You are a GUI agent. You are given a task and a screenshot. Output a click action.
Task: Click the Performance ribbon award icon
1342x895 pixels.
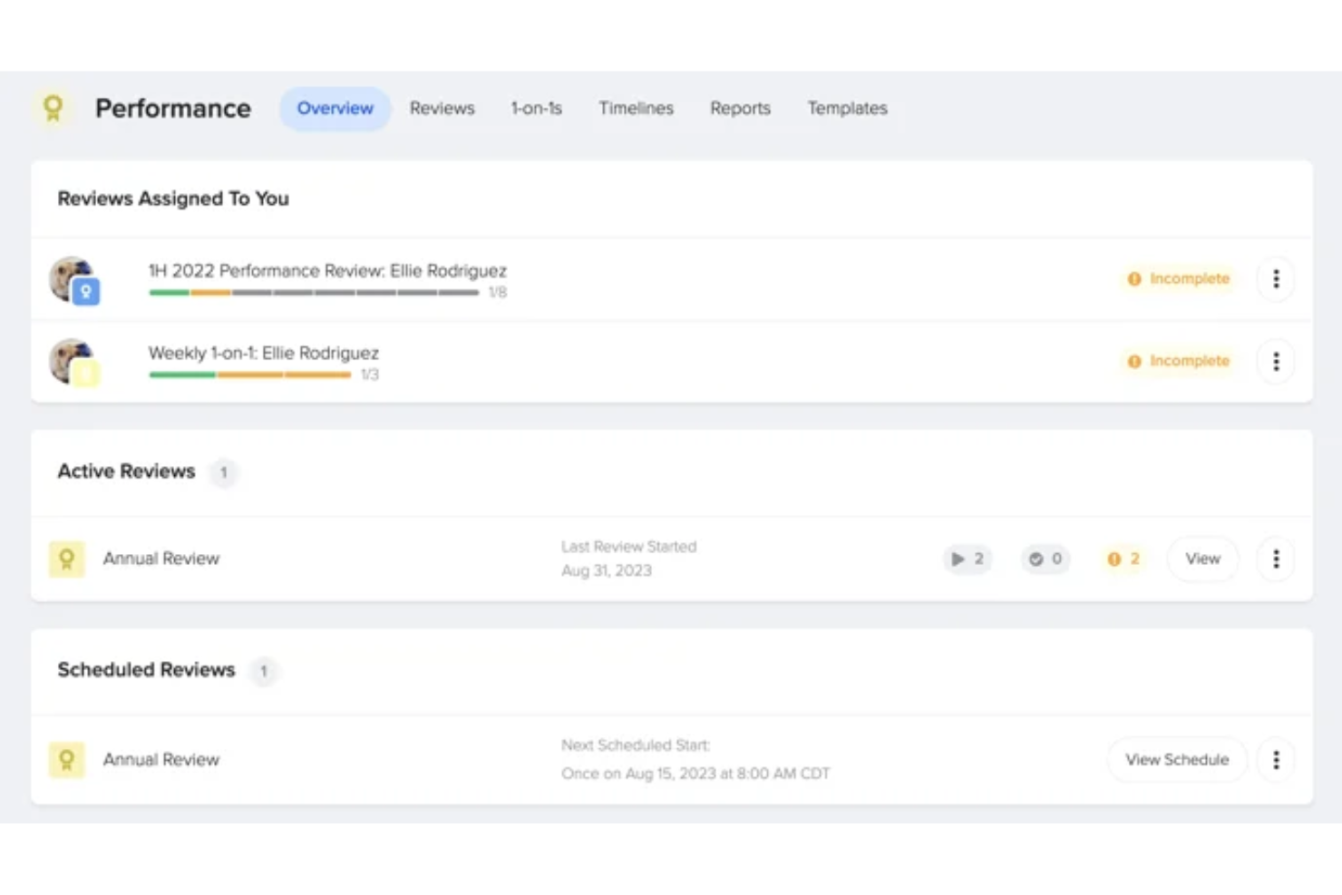pyautogui.click(x=53, y=108)
